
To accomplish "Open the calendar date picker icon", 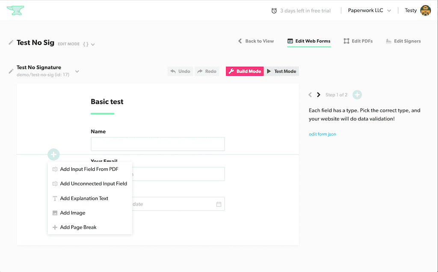I will pos(219,204).
